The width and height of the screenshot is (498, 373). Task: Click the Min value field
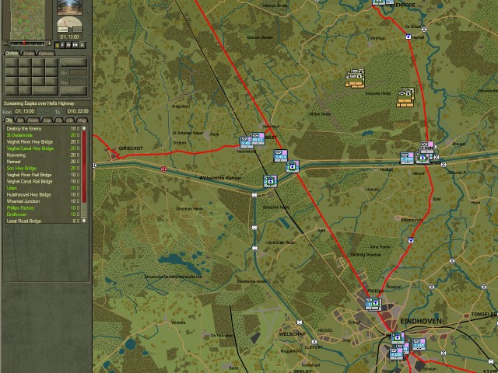[78, 72]
